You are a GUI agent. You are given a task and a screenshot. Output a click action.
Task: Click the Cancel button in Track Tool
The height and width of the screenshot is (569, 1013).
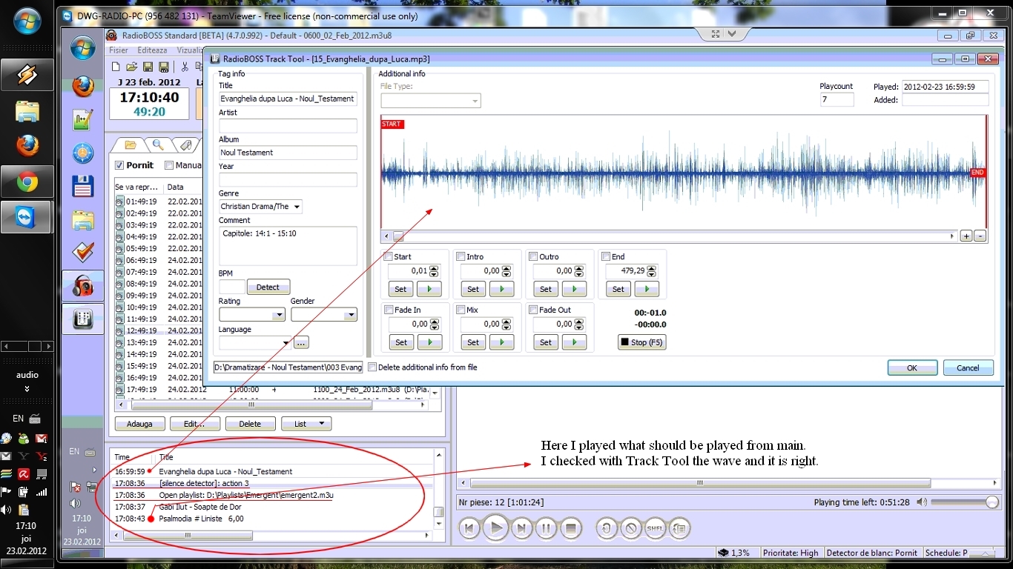click(x=968, y=367)
